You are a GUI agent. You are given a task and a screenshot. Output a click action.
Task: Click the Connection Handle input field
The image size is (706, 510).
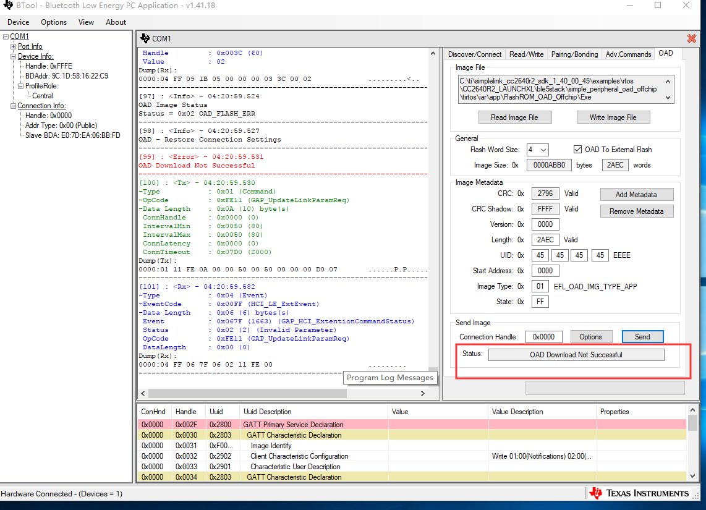tap(544, 337)
